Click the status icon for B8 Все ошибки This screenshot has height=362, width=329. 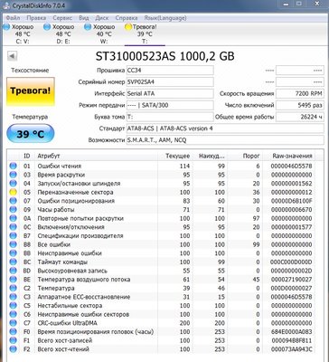pos(13,244)
